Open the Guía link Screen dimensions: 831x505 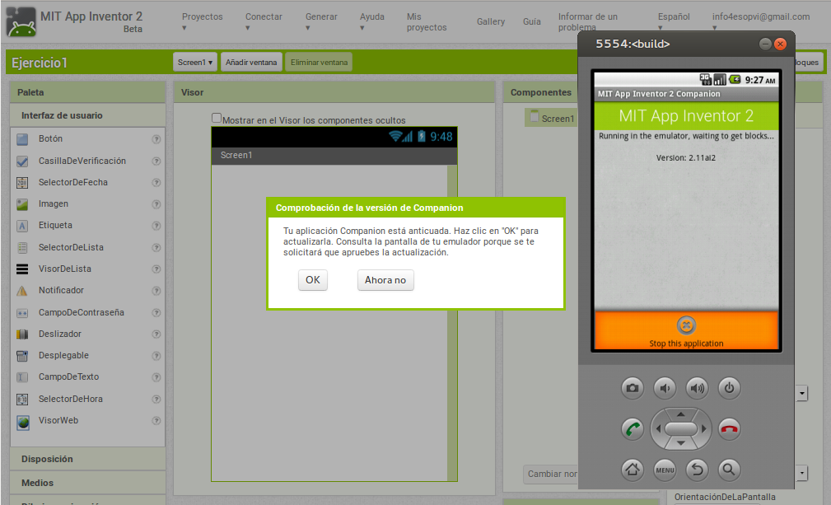tap(532, 21)
